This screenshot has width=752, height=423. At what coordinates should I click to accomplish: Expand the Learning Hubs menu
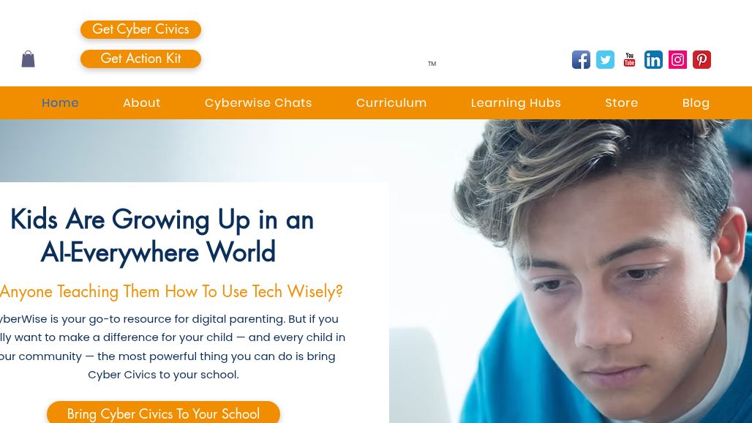[x=516, y=102]
